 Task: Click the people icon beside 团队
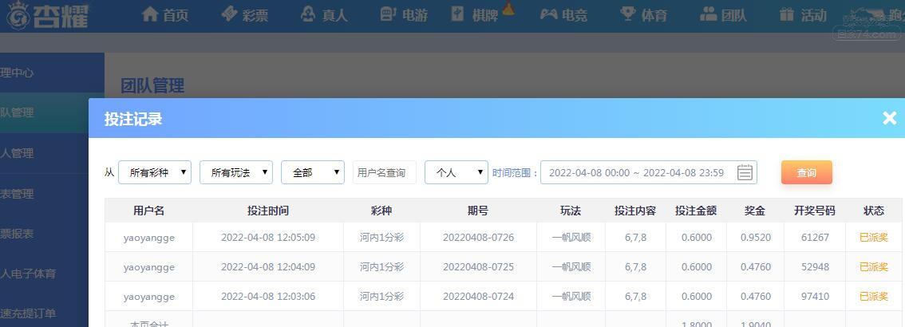(x=708, y=14)
